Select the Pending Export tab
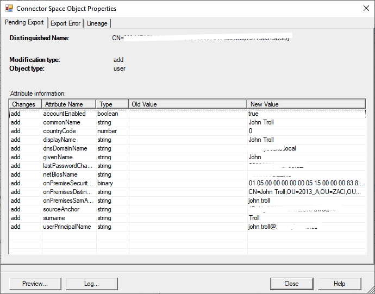 coord(24,23)
